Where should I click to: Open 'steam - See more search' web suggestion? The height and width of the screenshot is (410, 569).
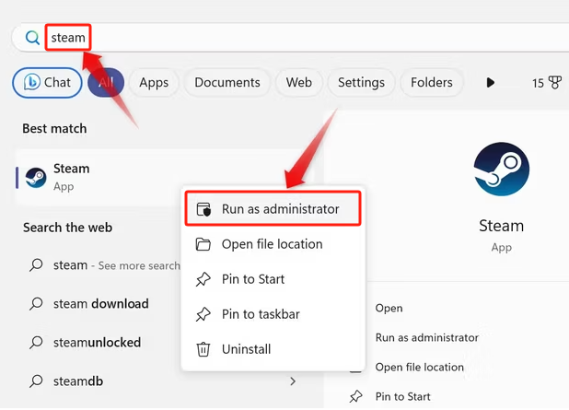[x=105, y=265]
